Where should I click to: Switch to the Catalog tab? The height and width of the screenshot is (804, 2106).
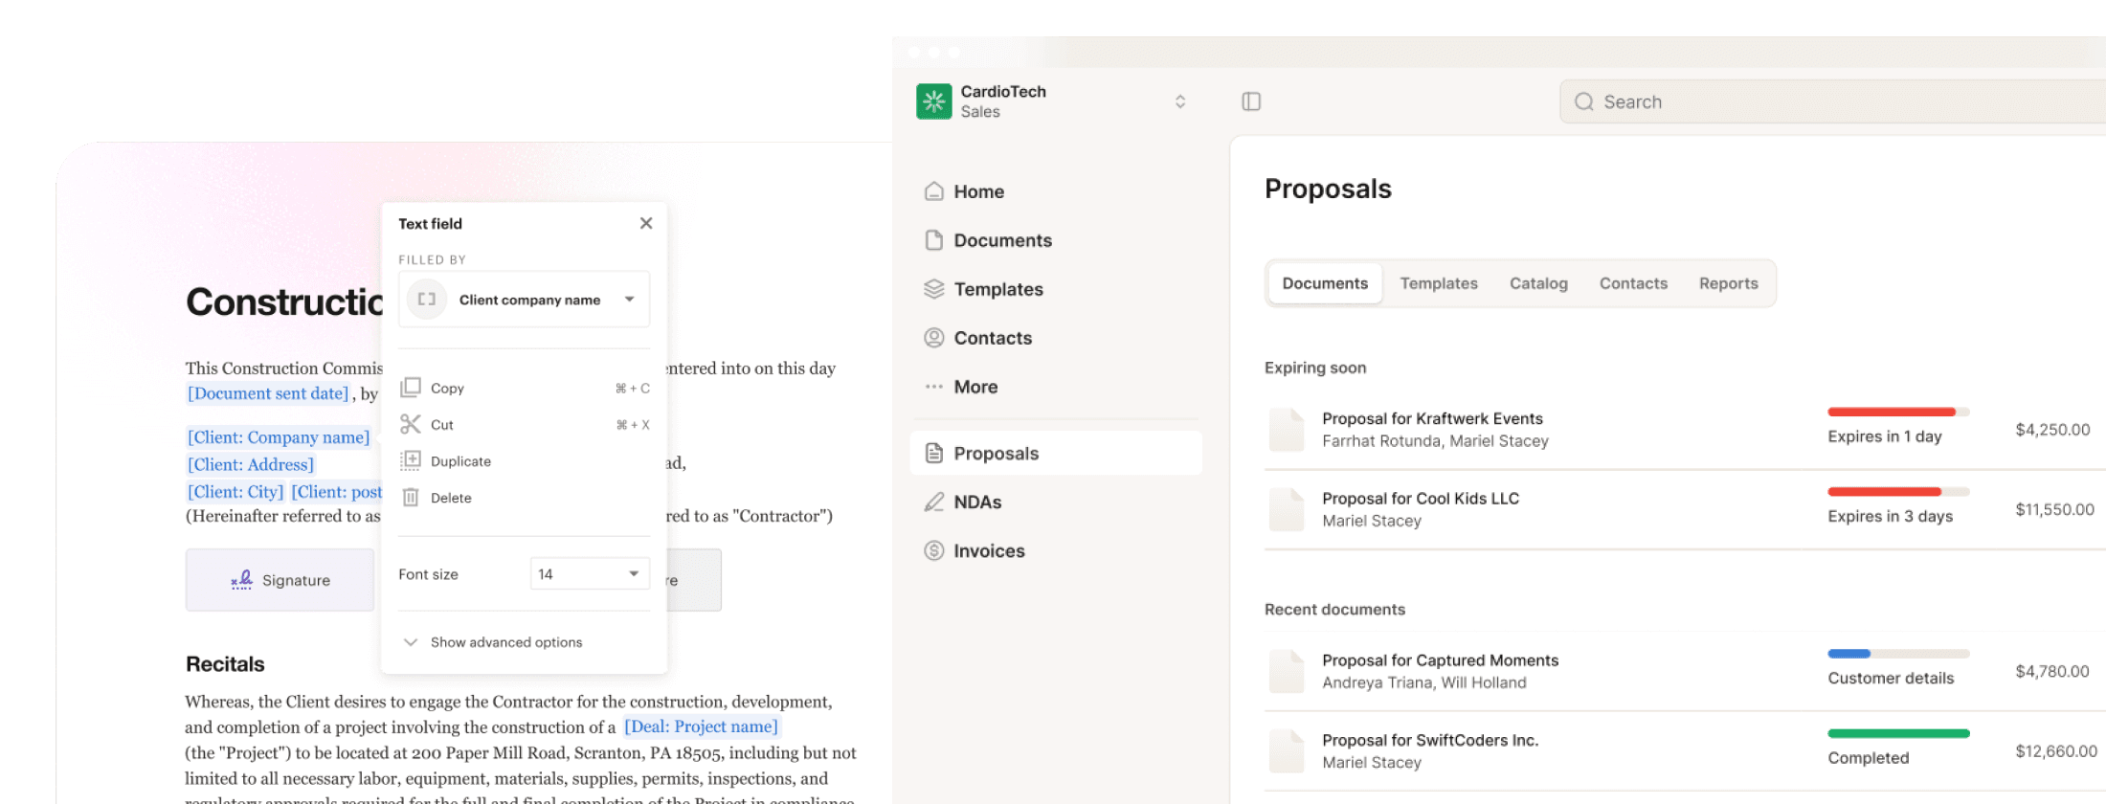(1538, 283)
